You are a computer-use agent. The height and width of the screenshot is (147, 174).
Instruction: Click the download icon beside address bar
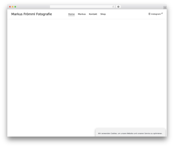tap(118, 7)
